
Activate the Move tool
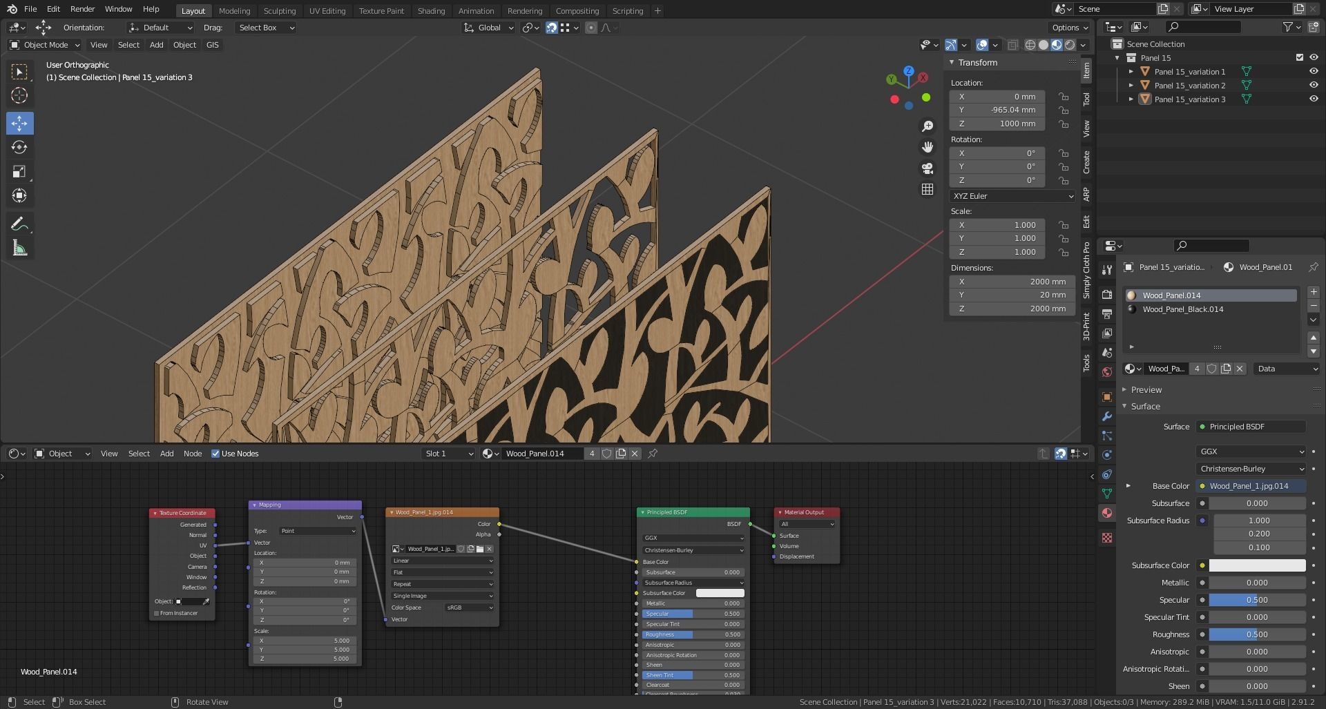(x=19, y=124)
